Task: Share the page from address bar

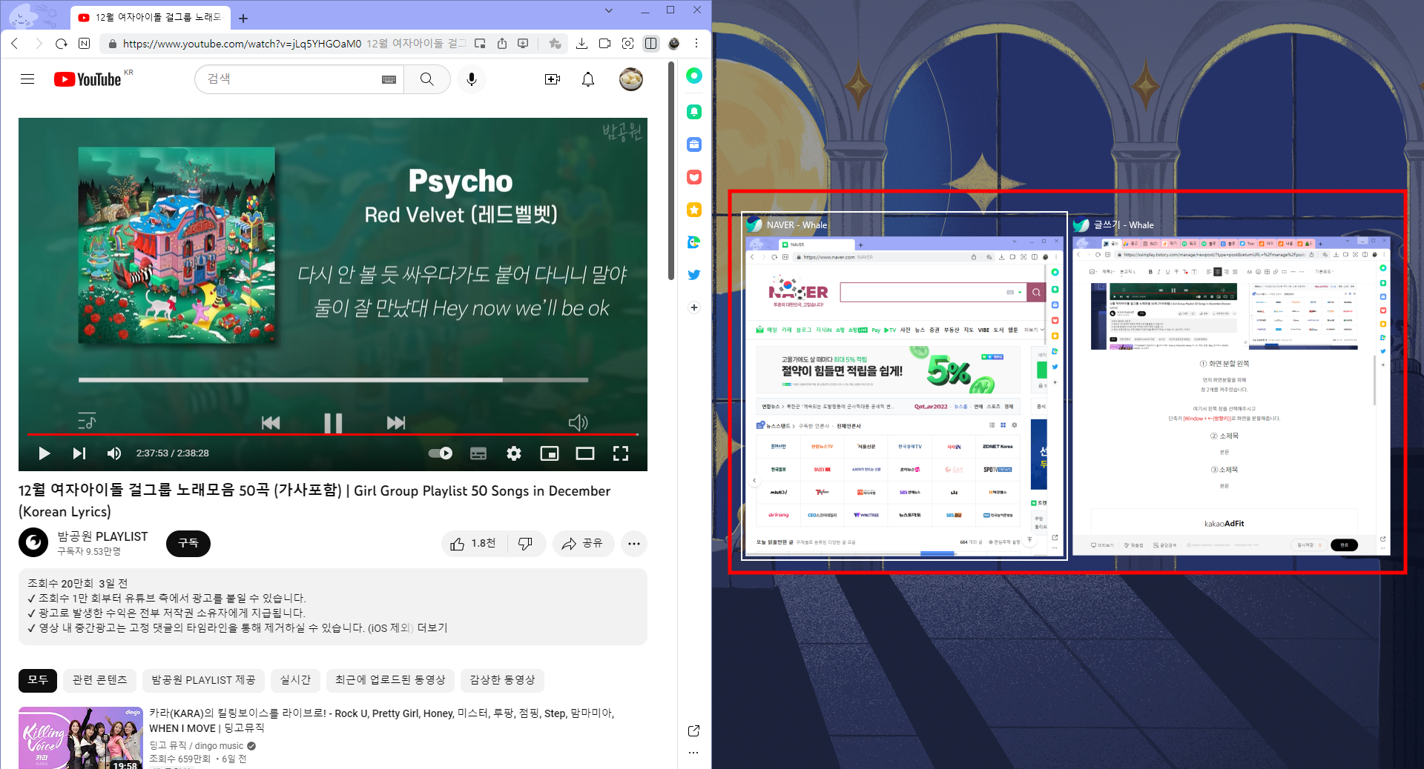Action: tap(502, 44)
